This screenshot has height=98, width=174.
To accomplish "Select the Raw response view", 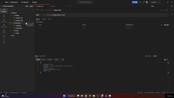I will (43, 60).
